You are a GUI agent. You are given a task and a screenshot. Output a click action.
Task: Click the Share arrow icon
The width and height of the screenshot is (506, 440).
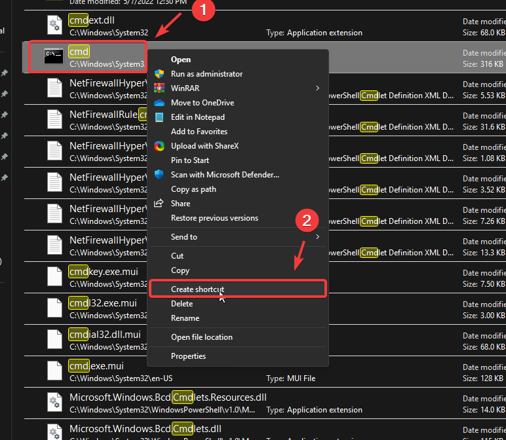pos(159,203)
